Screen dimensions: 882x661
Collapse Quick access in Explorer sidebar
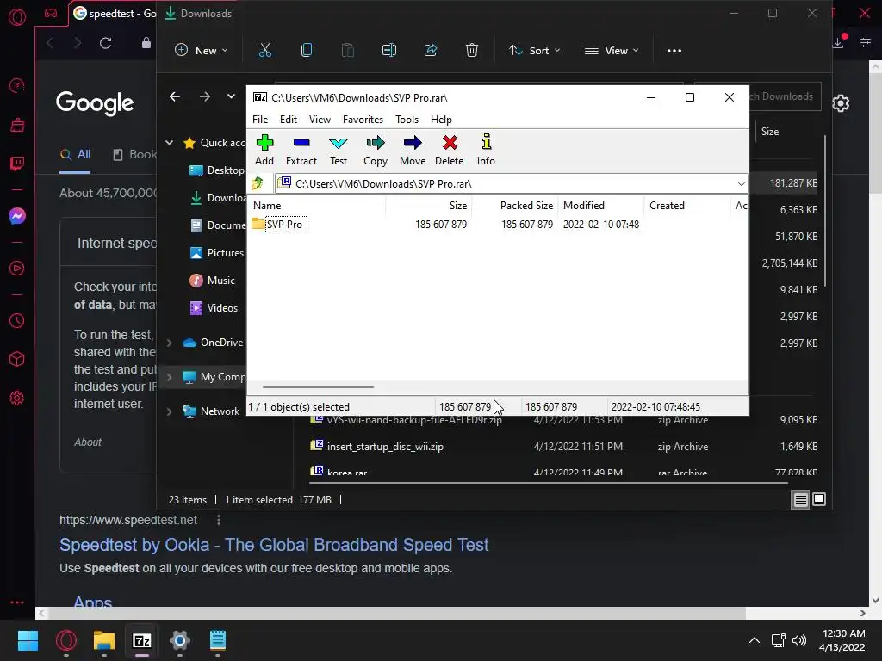170,143
